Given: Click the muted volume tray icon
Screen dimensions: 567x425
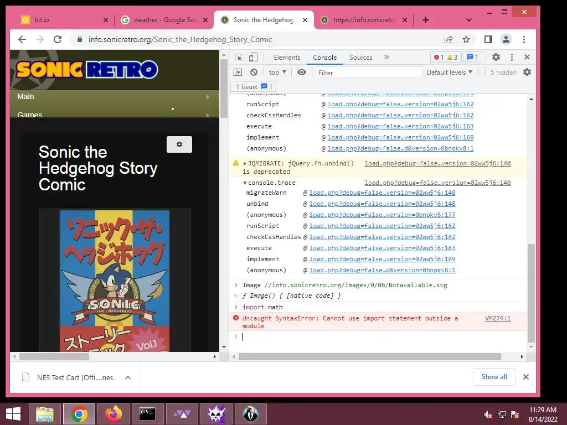Looking at the screenshot, I should point(488,414).
